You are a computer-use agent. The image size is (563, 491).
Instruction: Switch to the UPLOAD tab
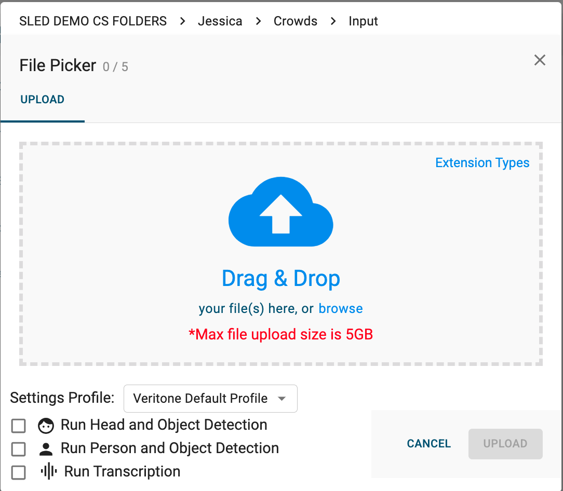[x=42, y=100]
